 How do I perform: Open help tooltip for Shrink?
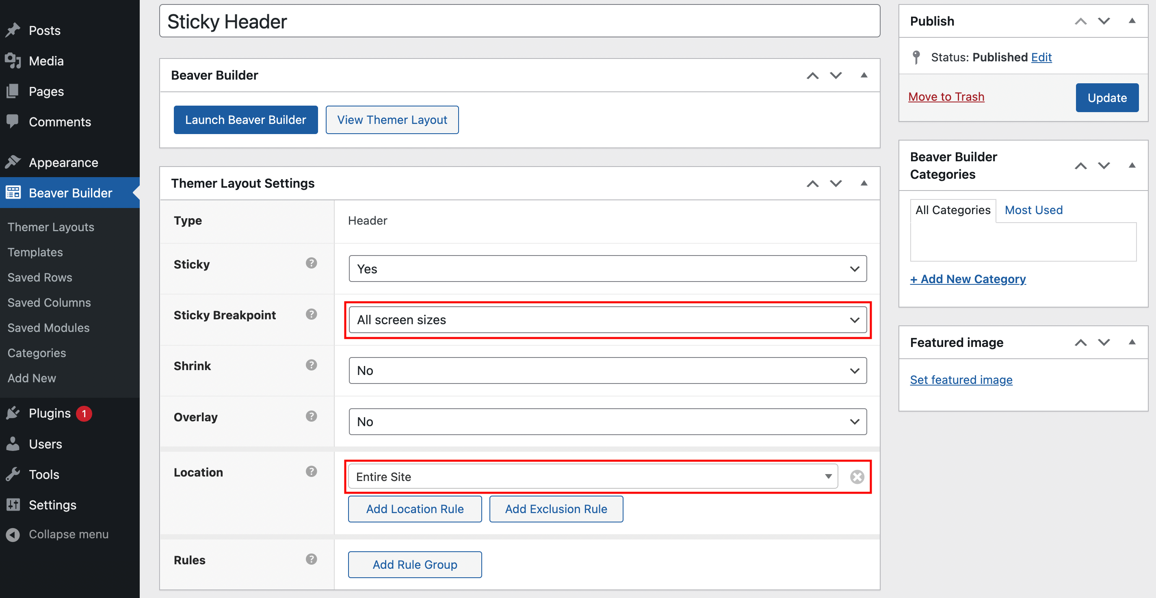tap(312, 364)
